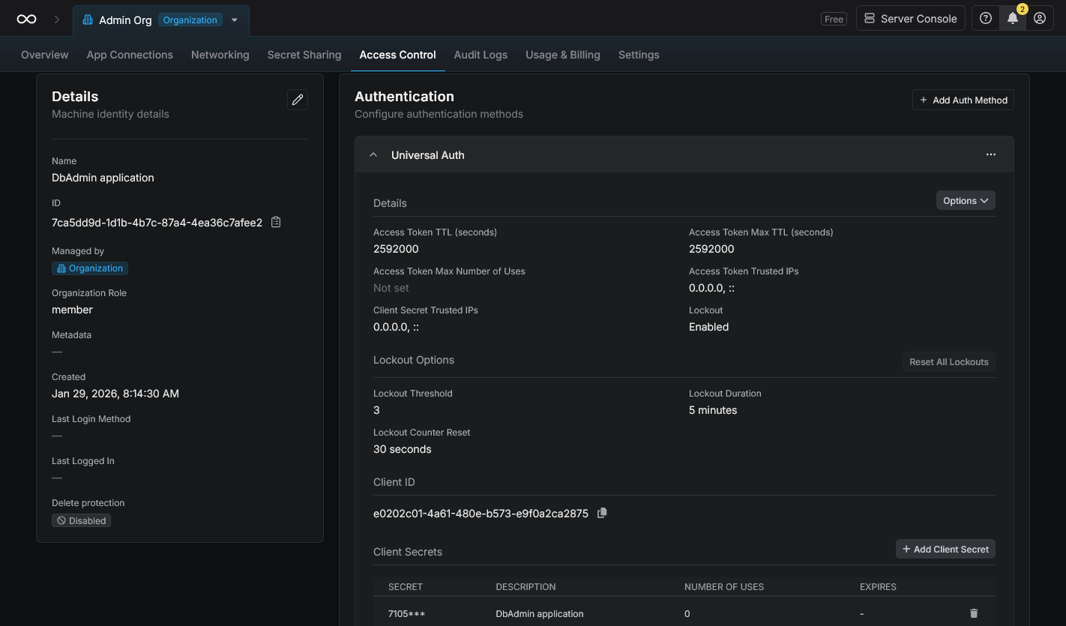Click Reset All Lockouts

coord(948,361)
